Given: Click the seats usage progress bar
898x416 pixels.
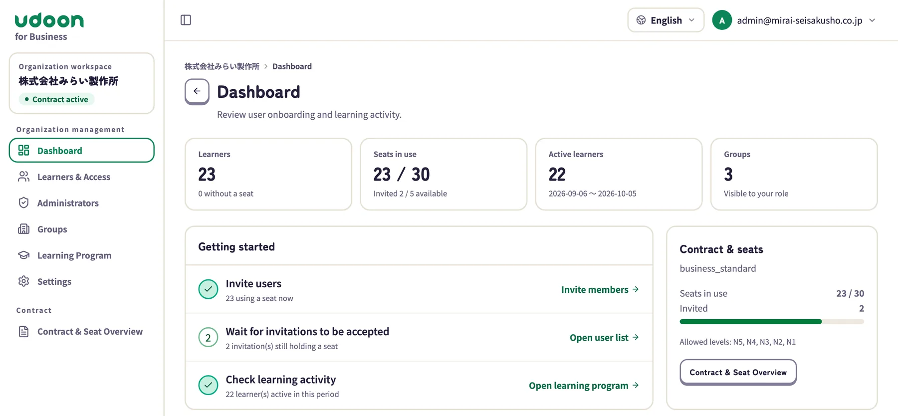Looking at the screenshot, I should pyautogui.click(x=772, y=322).
